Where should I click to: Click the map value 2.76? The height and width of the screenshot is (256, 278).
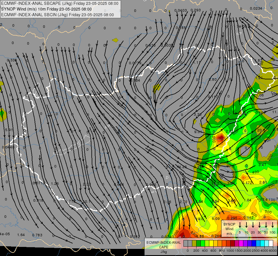coord(183,202)
